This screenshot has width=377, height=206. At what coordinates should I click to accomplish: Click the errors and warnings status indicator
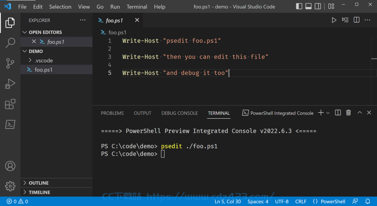pos(17,202)
